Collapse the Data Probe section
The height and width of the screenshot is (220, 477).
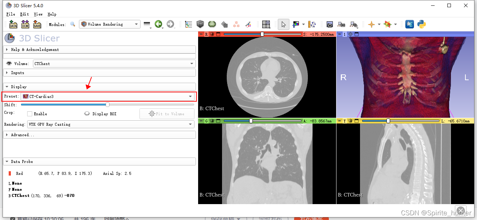(x=99, y=161)
